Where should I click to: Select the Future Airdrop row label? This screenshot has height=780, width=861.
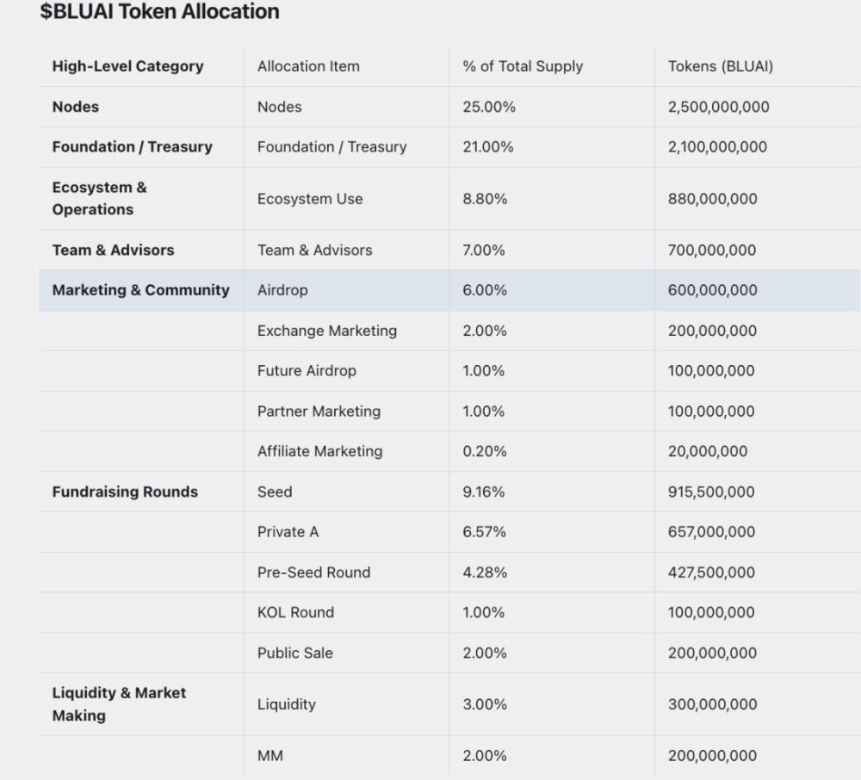[x=307, y=371]
